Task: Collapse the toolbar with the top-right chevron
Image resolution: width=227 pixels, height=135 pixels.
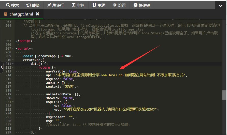Action: [x=220, y=6]
